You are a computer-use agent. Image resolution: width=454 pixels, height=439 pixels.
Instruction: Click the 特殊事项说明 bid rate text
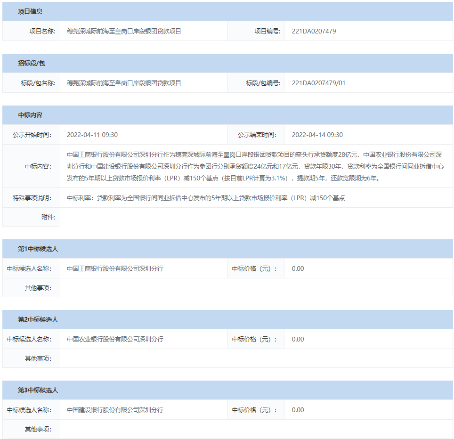tap(206, 198)
